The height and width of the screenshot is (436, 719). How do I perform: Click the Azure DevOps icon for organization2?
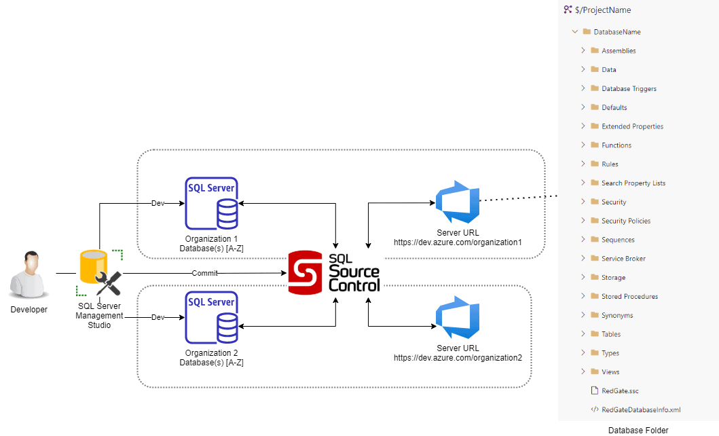[457, 318]
